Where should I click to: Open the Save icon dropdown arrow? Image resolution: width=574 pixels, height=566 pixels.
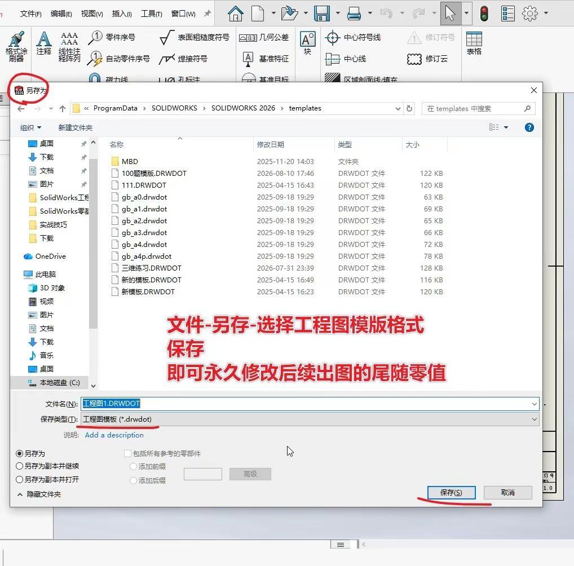click(338, 14)
